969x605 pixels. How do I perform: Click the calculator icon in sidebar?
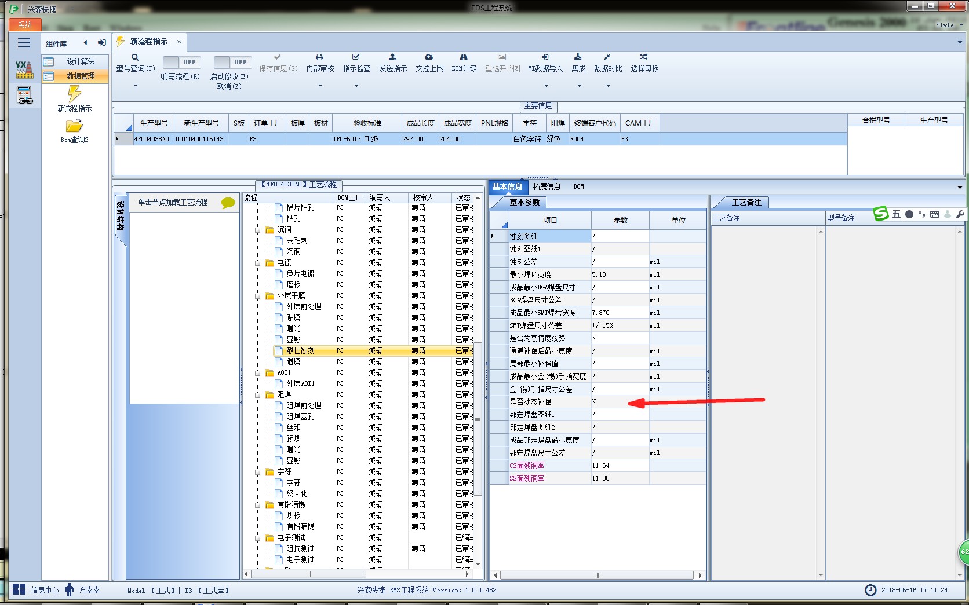[x=24, y=96]
